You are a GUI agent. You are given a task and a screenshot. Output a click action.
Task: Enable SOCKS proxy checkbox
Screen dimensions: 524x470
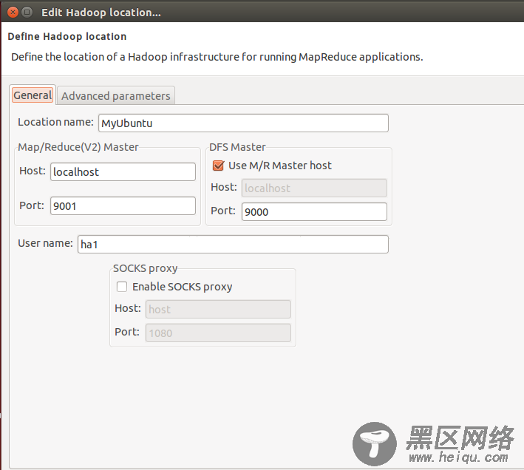122,287
